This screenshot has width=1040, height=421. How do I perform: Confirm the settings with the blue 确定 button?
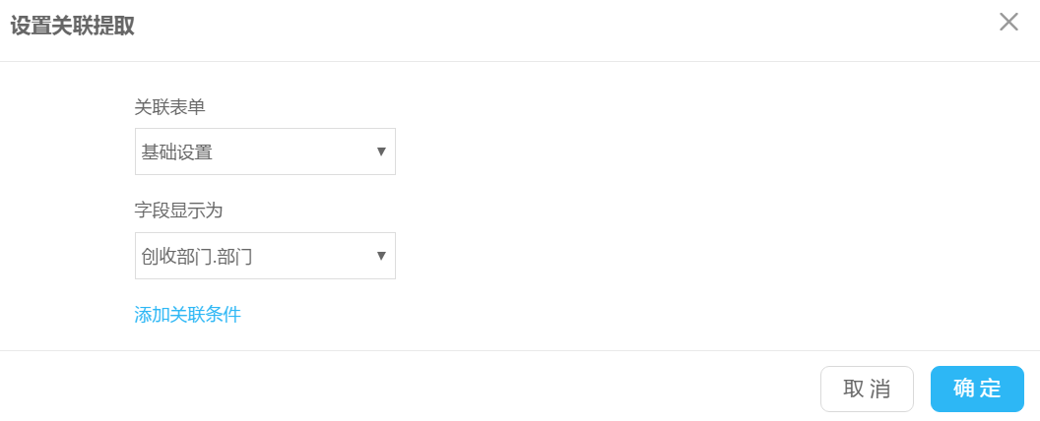click(x=977, y=389)
